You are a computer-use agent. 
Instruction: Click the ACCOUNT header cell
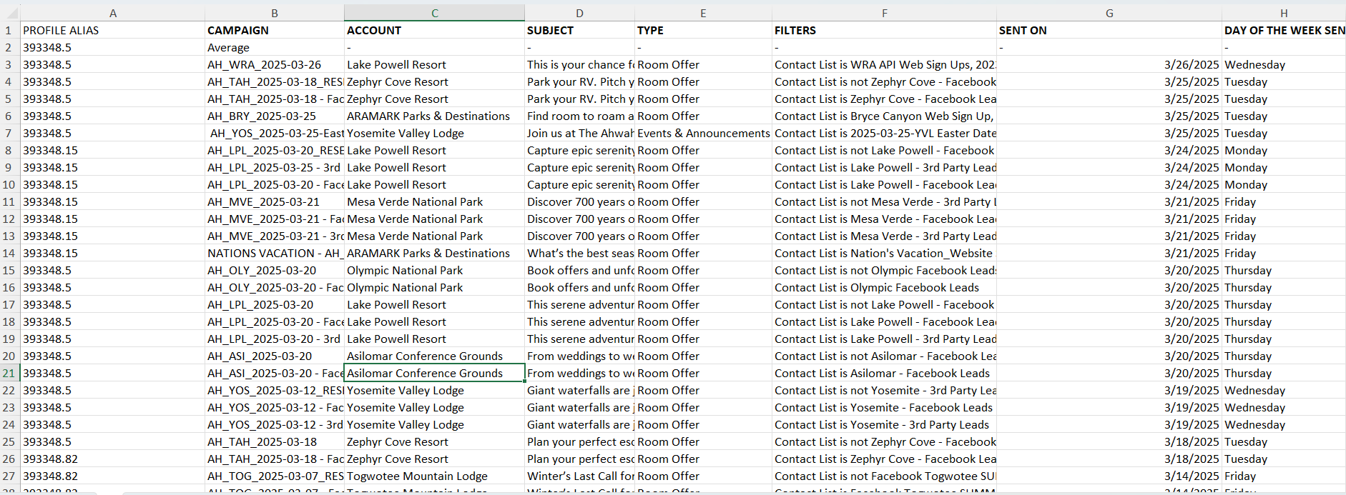pyautogui.click(x=434, y=30)
